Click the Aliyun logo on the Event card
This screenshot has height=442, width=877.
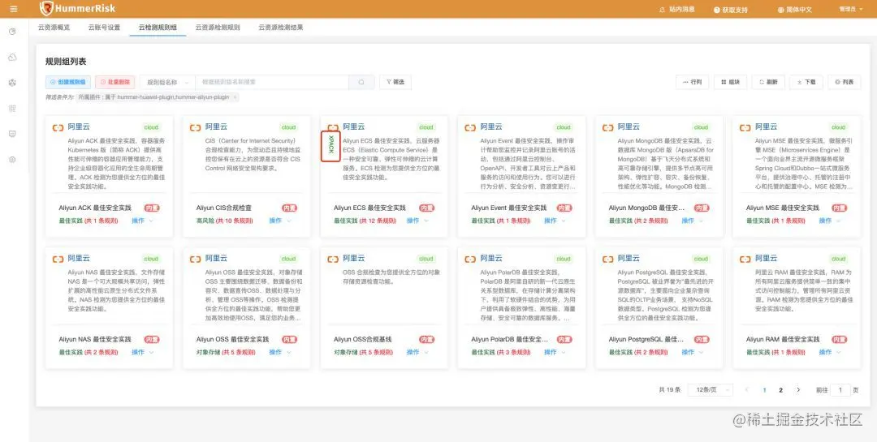click(470, 128)
